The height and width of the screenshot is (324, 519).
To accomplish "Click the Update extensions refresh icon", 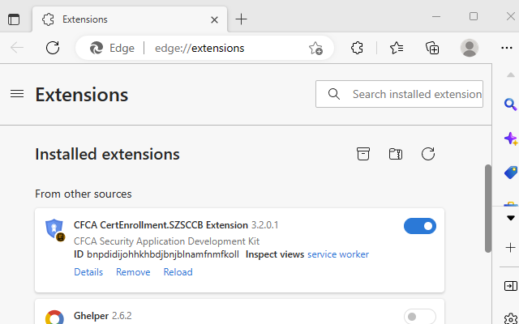I will 428,154.
